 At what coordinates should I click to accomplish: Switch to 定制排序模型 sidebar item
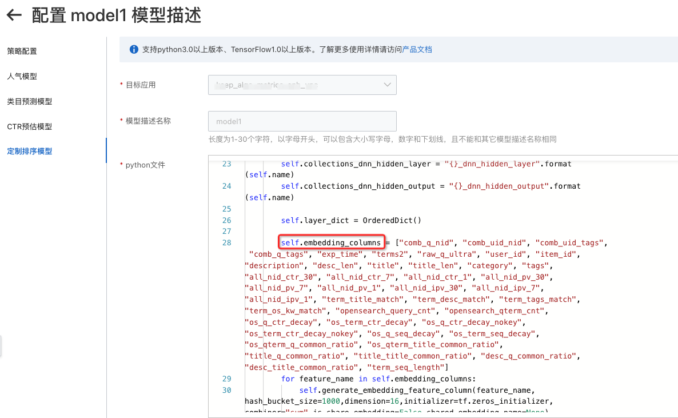pos(29,151)
